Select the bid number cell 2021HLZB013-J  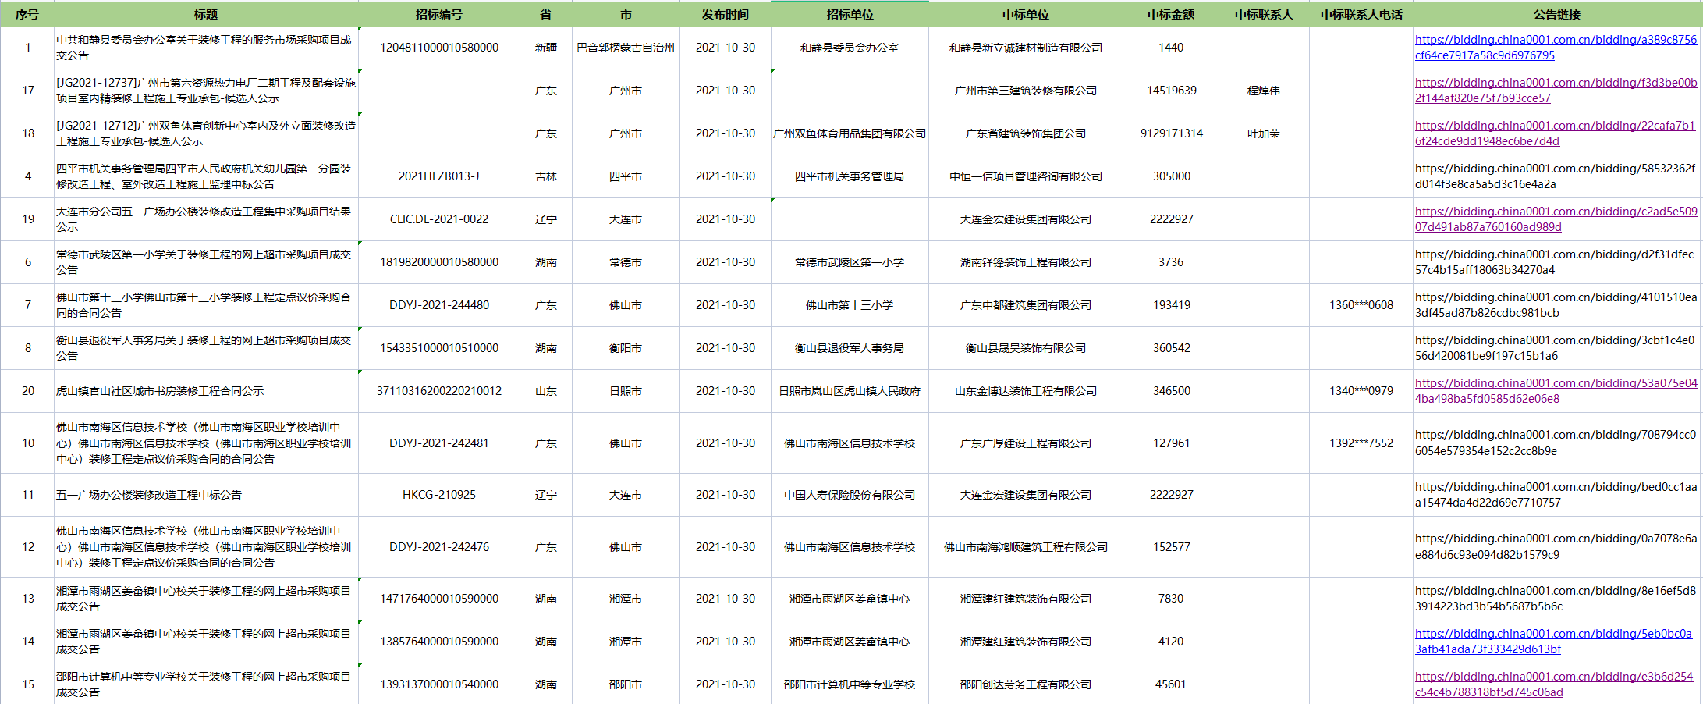[438, 176]
